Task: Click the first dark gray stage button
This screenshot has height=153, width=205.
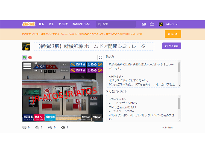Action: point(86,118)
